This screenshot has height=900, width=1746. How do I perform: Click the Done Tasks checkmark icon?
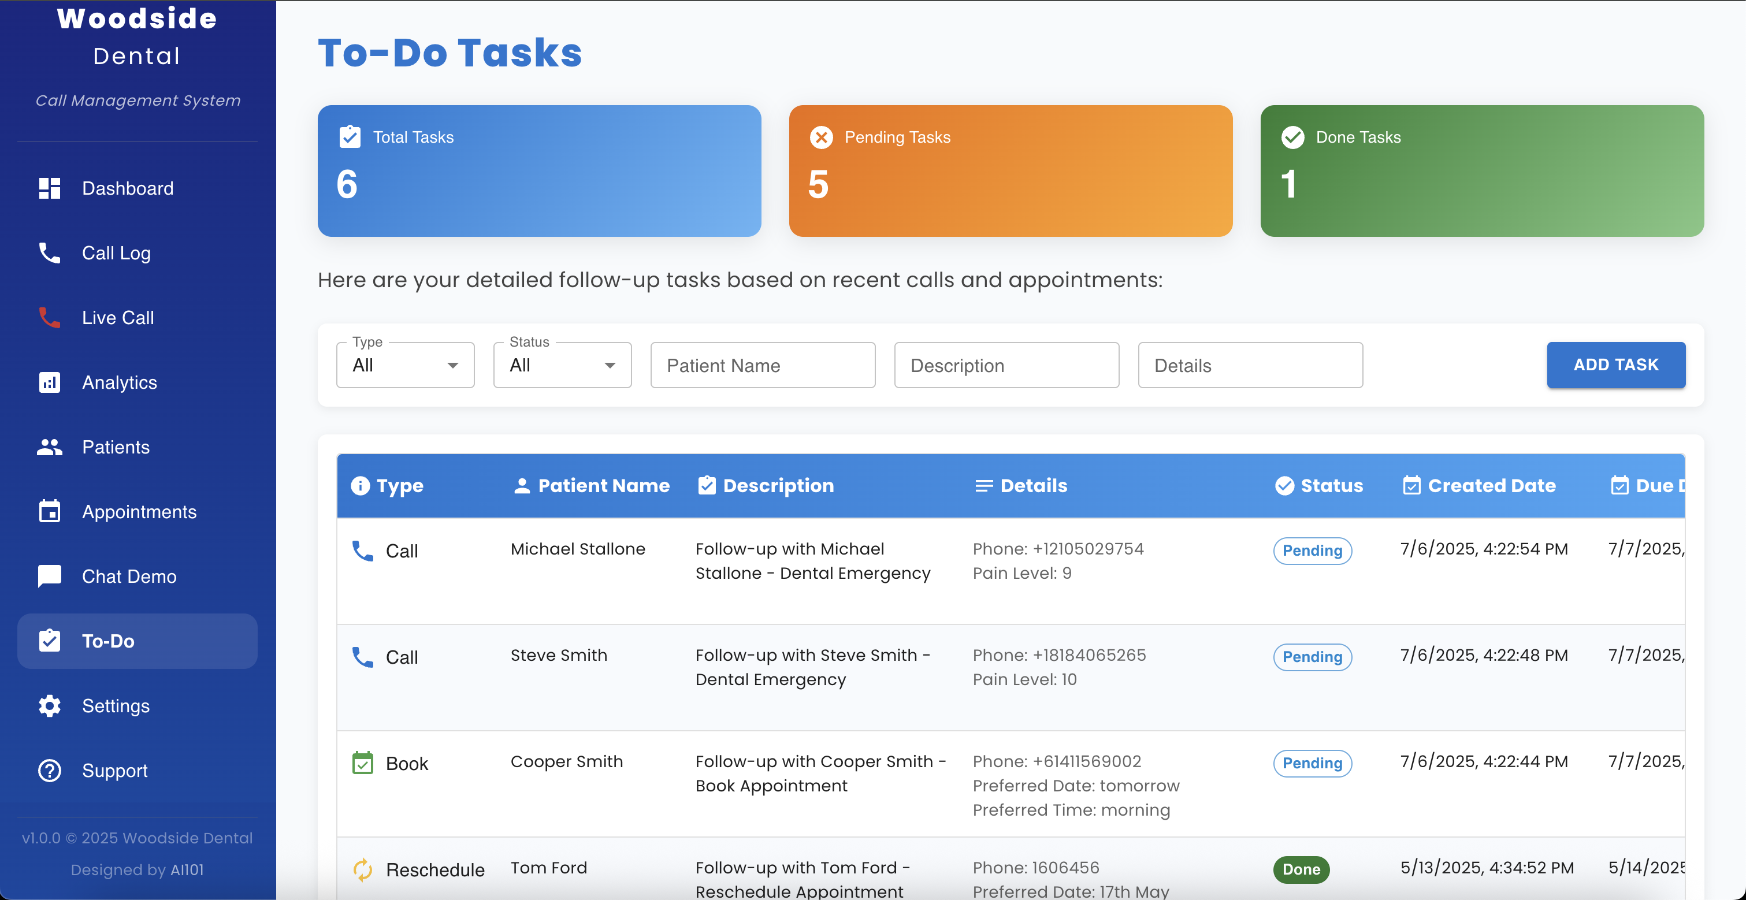point(1292,137)
